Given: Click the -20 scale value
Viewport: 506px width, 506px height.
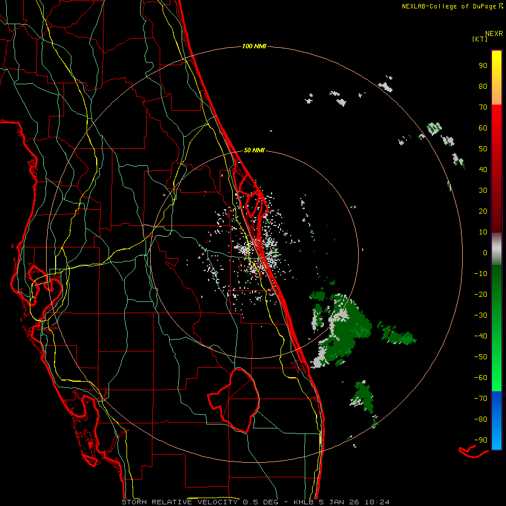Looking at the screenshot, I should pyautogui.click(x=481, y=294).
